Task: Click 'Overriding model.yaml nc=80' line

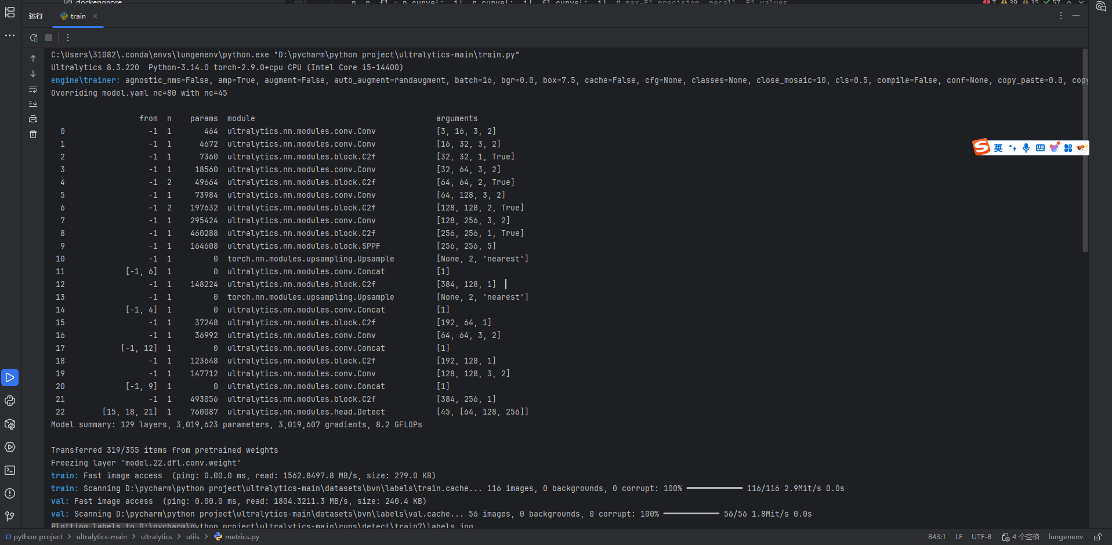Action: coord(139,93)
